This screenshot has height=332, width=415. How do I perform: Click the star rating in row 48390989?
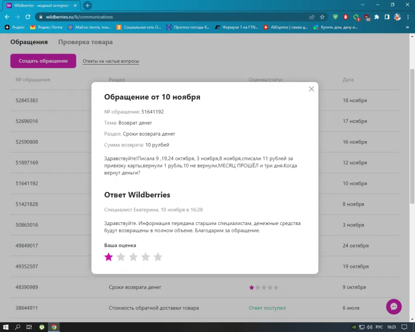point(264,287)
